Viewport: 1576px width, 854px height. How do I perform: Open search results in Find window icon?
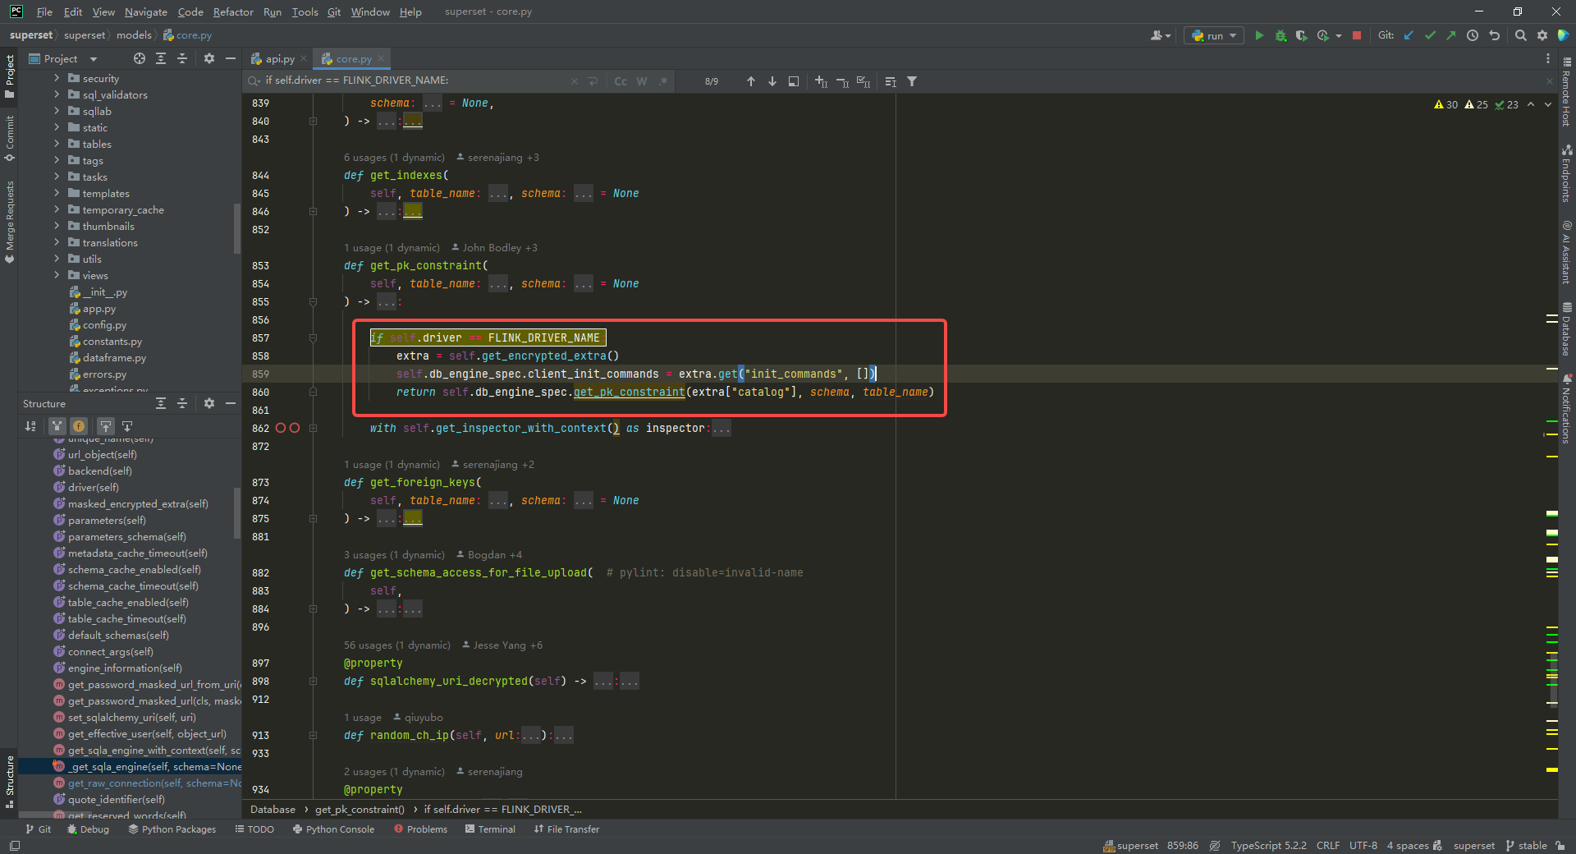(x=794, y=81)
